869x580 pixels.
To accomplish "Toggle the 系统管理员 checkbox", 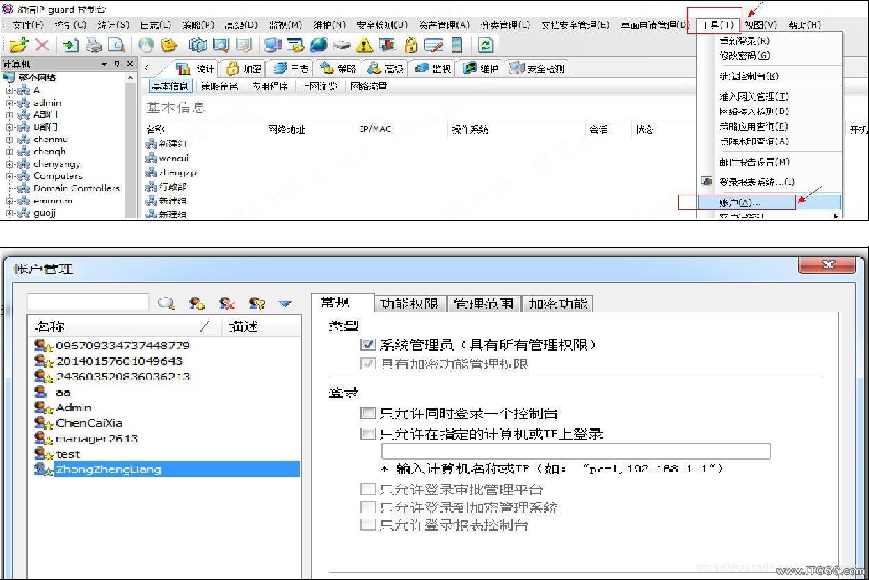I will 368,344.
